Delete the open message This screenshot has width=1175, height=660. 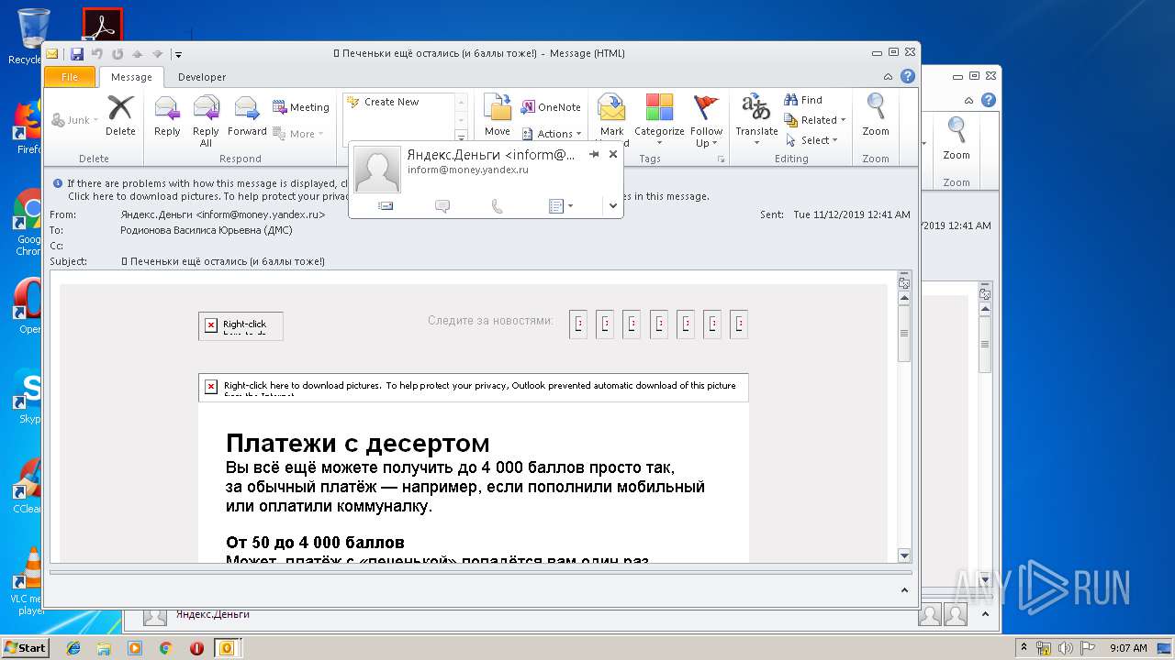[120, 115]
